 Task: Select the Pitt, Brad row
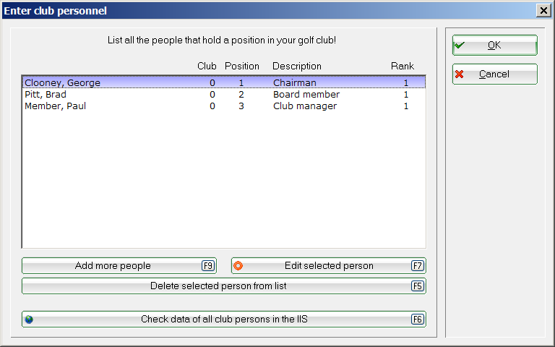pyautogui.click(x=224, y=95)
